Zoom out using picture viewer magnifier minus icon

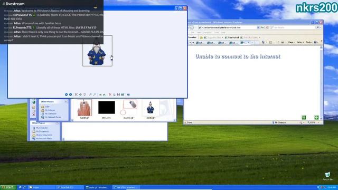pos(95,94)
